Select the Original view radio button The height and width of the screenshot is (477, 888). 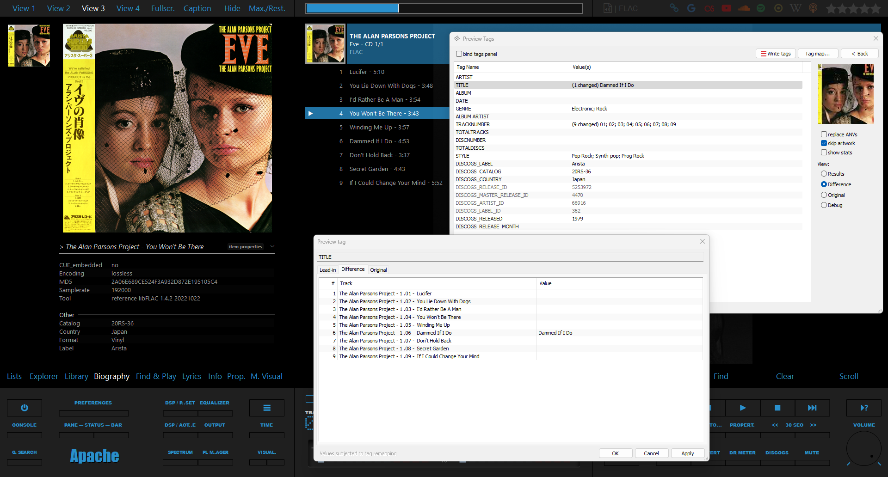(x=824, y=195)
